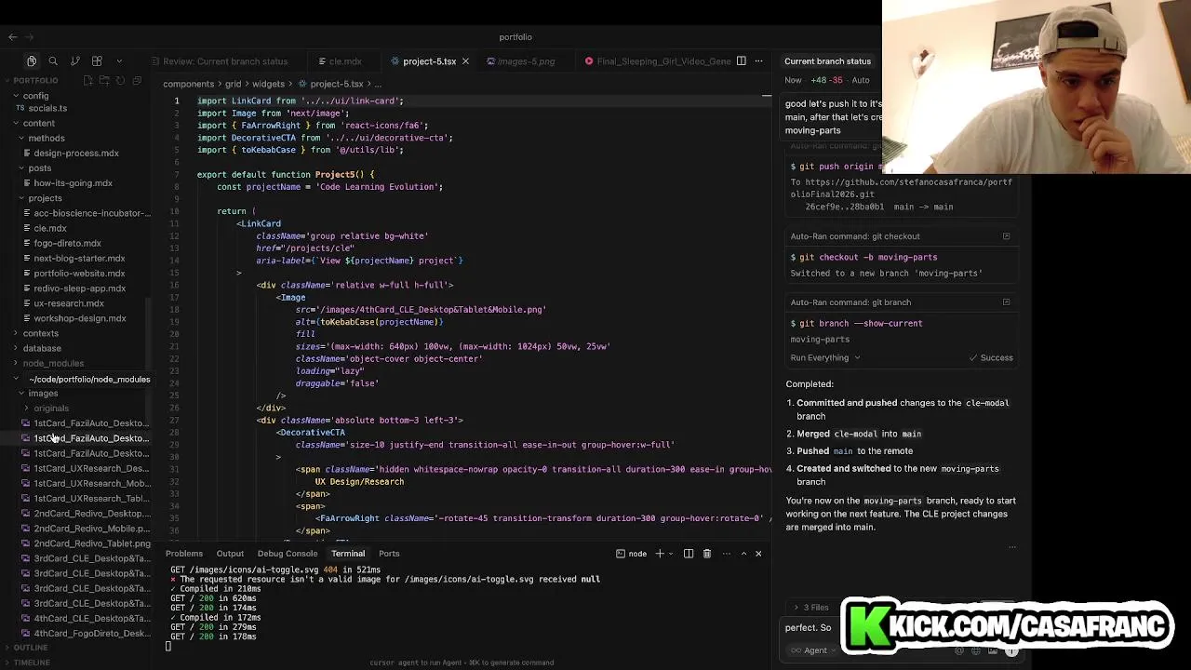Select the 'widgets' breadcrumb segment
Screen dimensions: 1191x670
[268, 84]
